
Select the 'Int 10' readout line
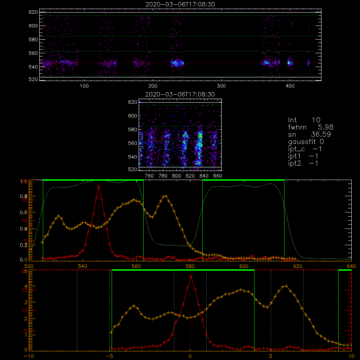click(304, 120)
